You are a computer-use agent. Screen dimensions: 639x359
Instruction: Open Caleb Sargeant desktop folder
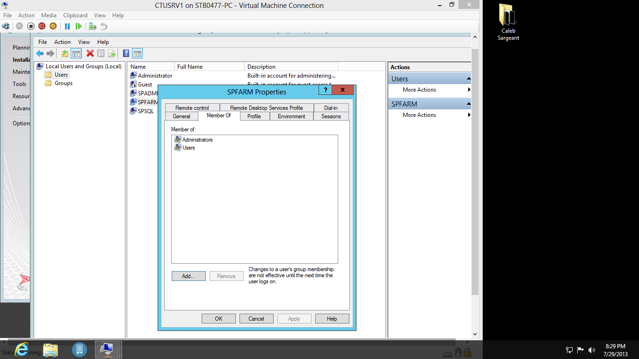508,22
